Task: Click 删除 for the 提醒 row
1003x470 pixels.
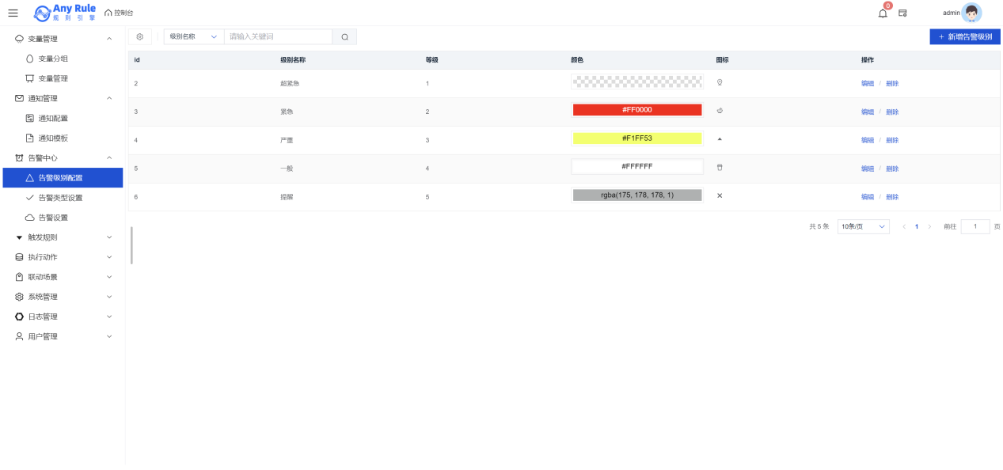Action: click(892, 197)
